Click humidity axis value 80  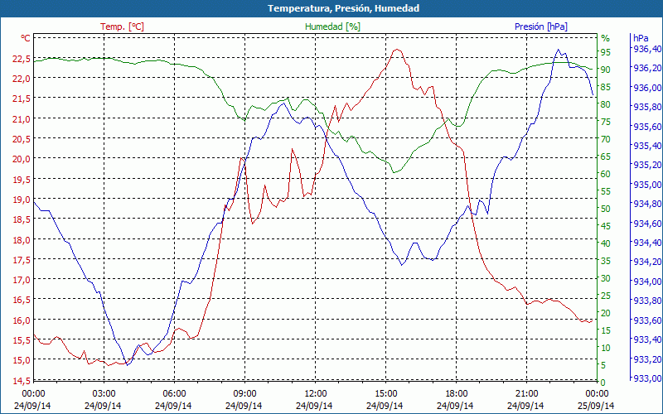[x=606, y=104]
